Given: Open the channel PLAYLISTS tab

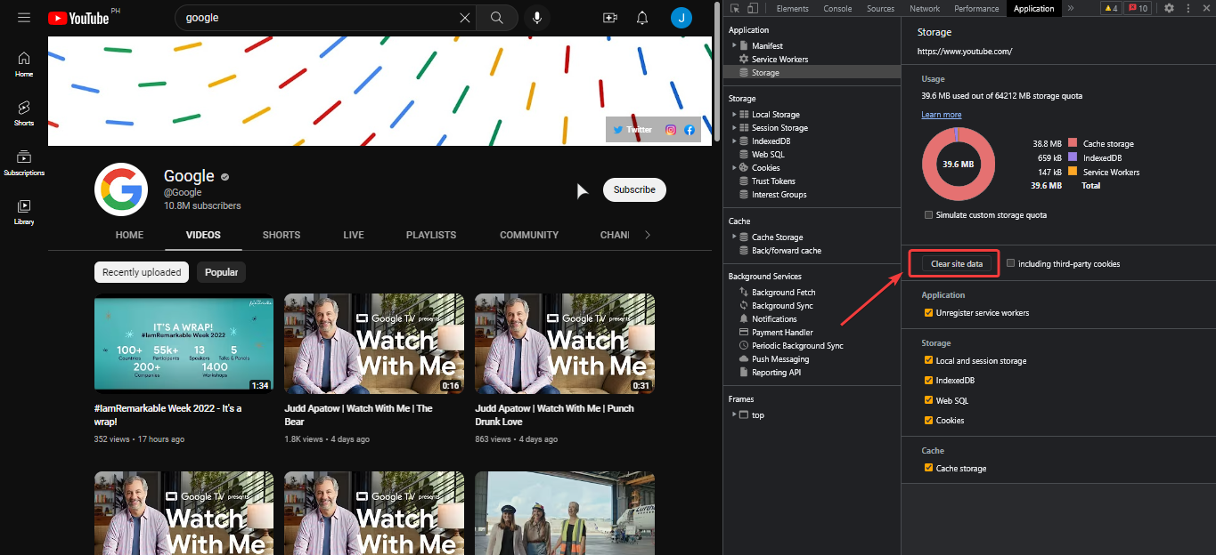Looking at the screenshot, I should (431, 235).
